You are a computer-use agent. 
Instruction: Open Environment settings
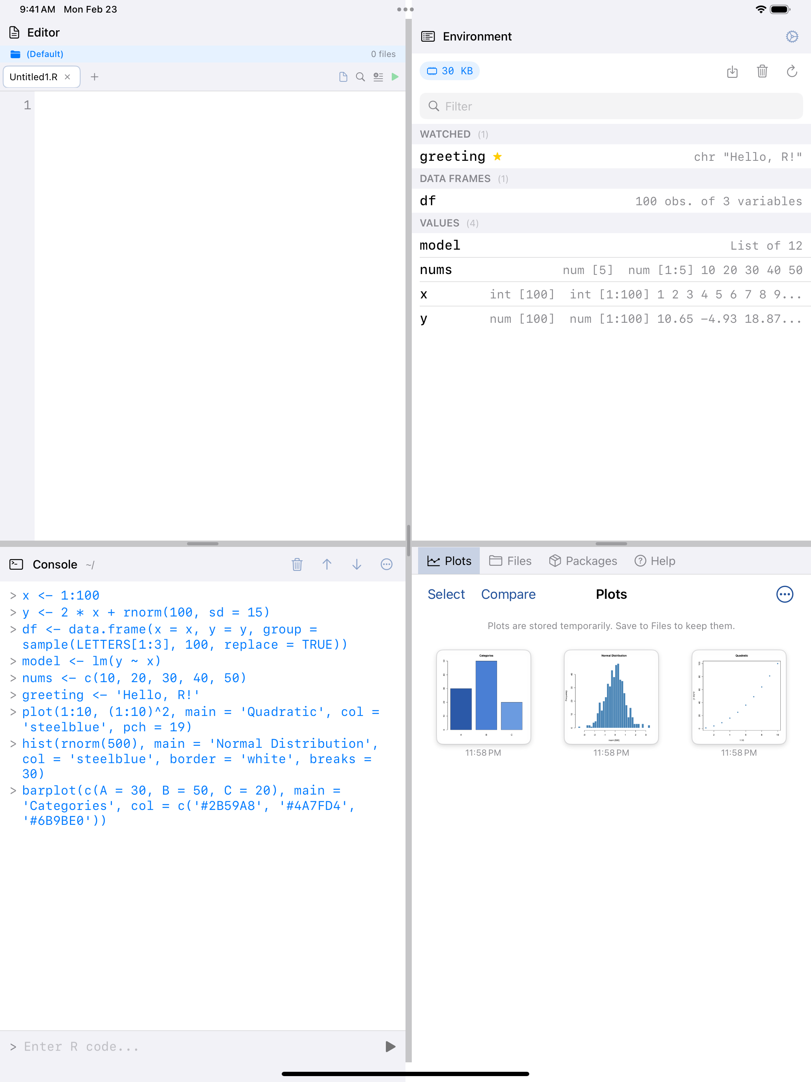[x=792, y=36]
